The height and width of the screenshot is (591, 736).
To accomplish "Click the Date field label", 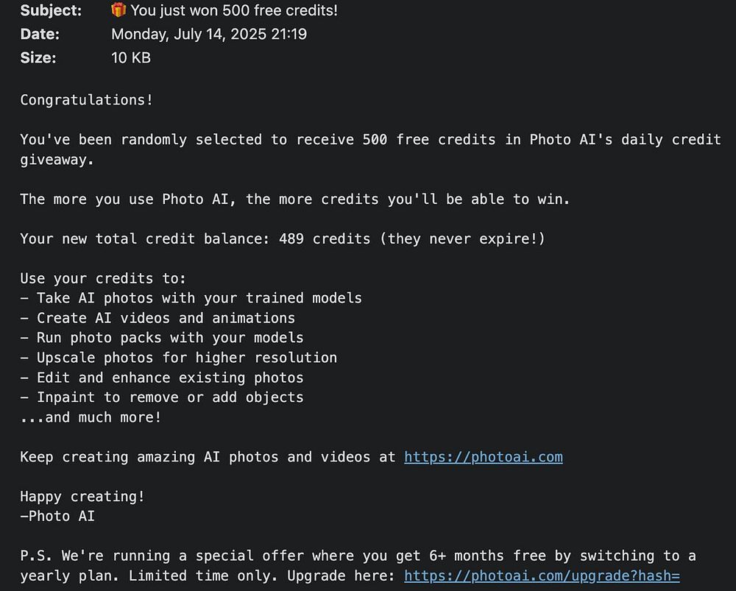I will pyautogui.click(x=40, y=34).
